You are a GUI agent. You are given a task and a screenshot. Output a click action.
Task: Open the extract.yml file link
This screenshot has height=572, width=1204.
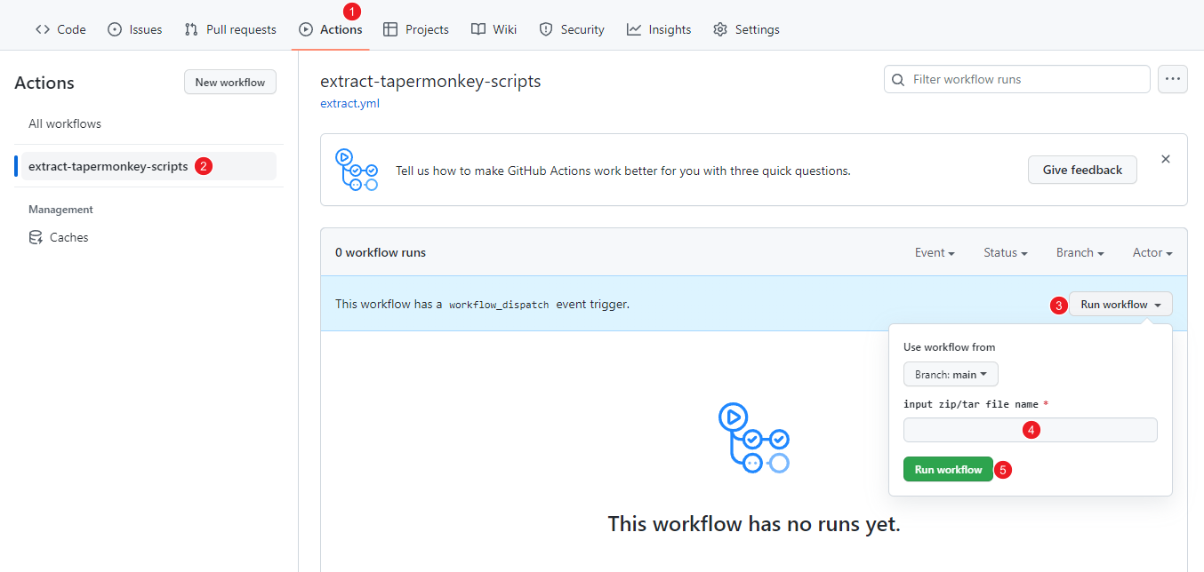click(x=350, y=103)
